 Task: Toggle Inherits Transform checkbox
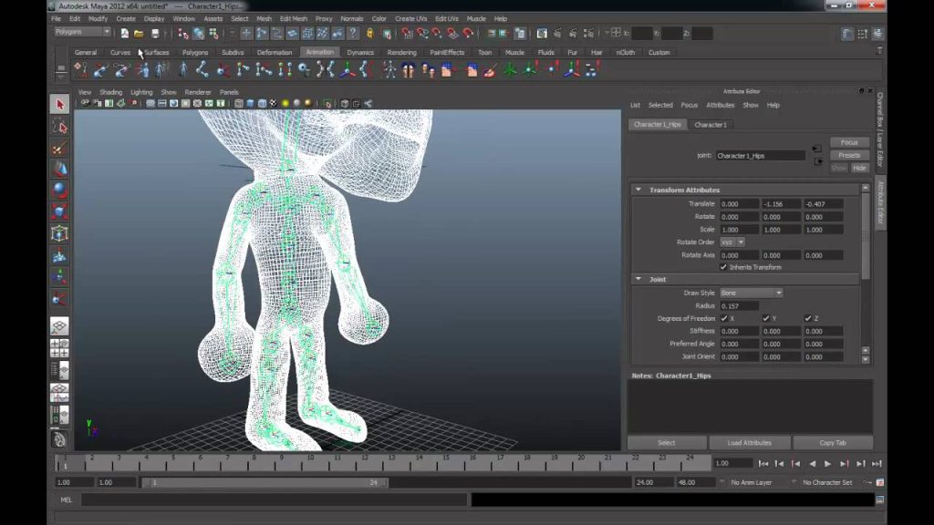[x=723, y=267]
